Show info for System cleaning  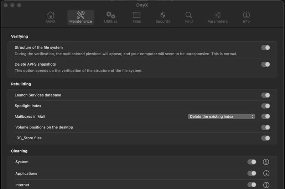(x=266, y=162)
